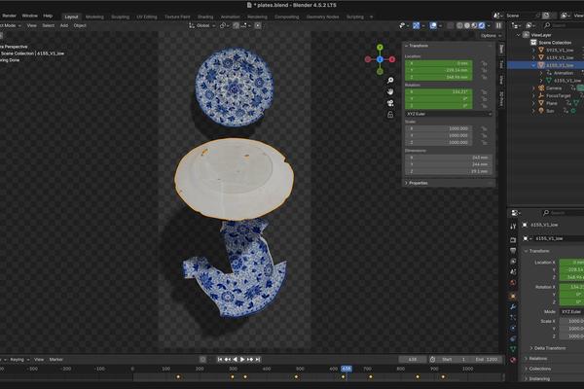Toggle lock on Rotation X in sidebar
Screen dimensions: 584x389
(x=484, y=91)
